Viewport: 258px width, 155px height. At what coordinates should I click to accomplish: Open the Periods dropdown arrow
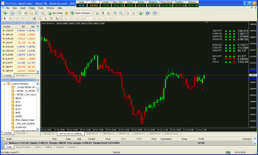(x=150, y=13)
